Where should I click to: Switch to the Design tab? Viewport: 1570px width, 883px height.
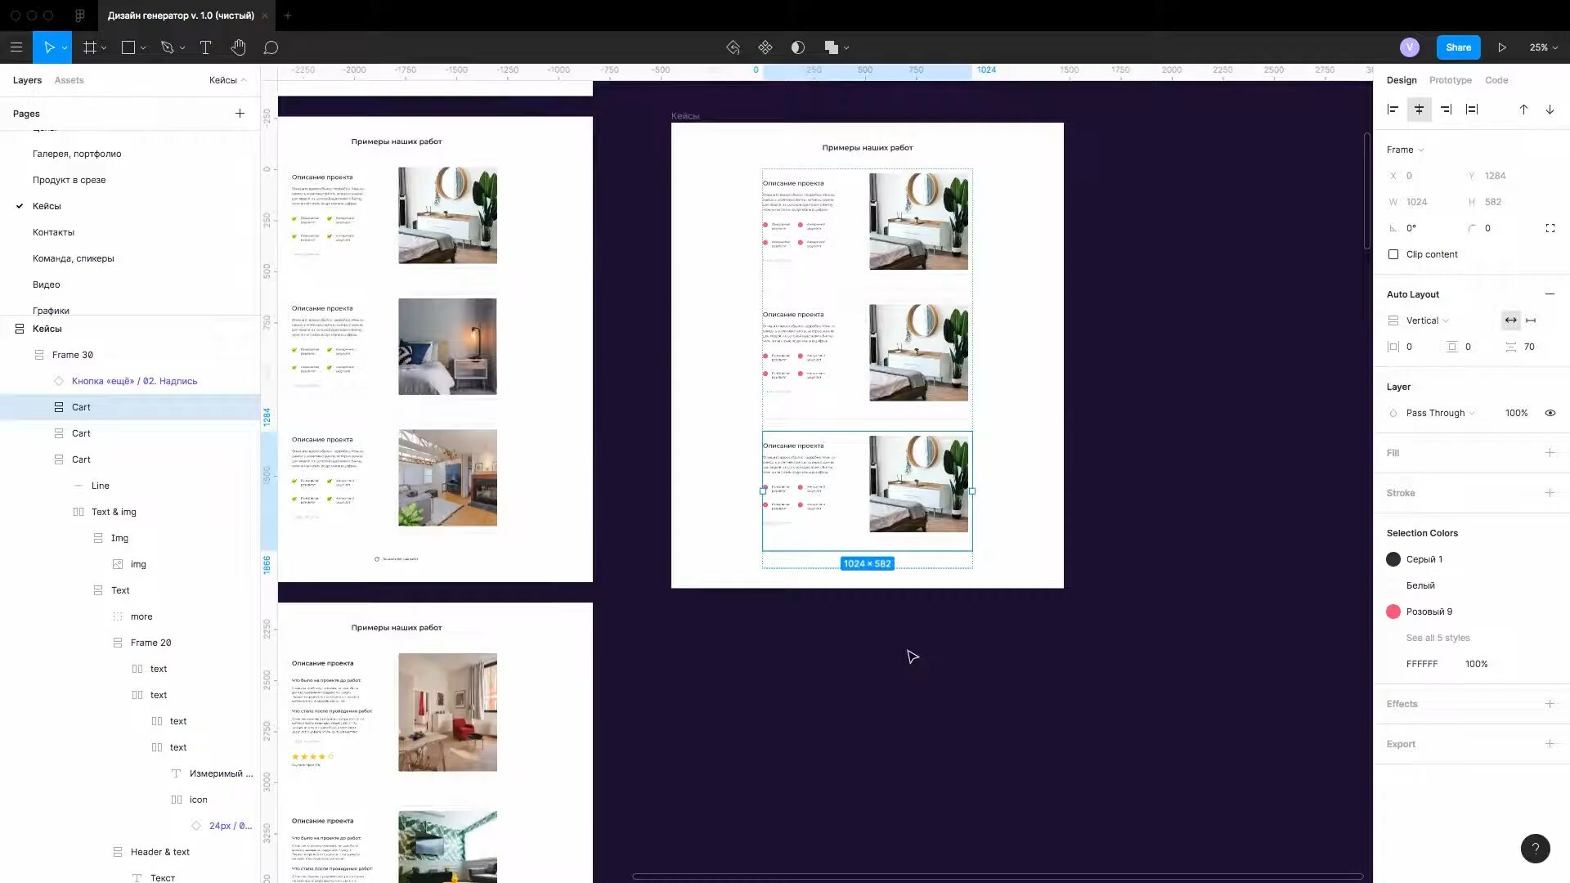click(x=1402, y=80)
